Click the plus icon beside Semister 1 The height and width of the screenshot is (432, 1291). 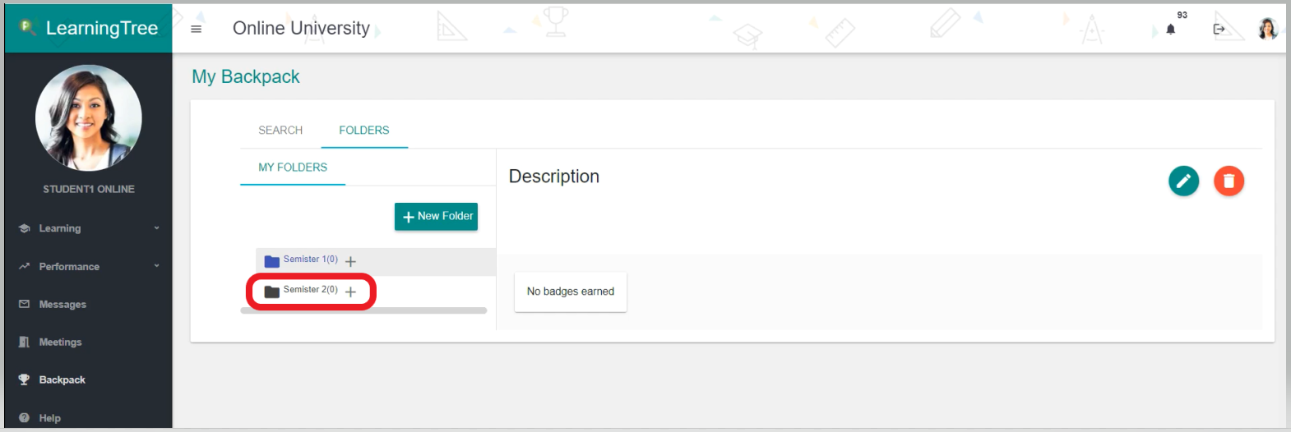tap(351, 261)
